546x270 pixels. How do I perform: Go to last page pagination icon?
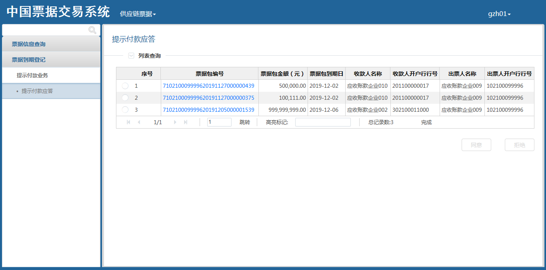(x=186, y=122)
